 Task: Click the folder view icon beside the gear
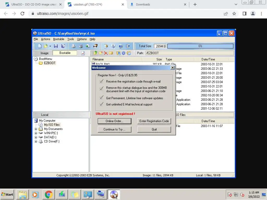[x=129, y=53]
